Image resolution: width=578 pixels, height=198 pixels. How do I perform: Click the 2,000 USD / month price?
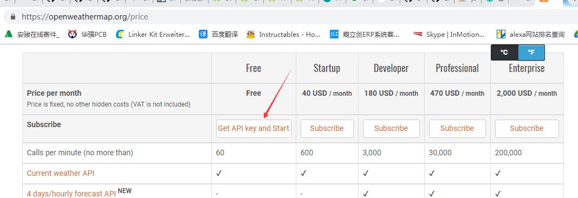click(527, 94)
